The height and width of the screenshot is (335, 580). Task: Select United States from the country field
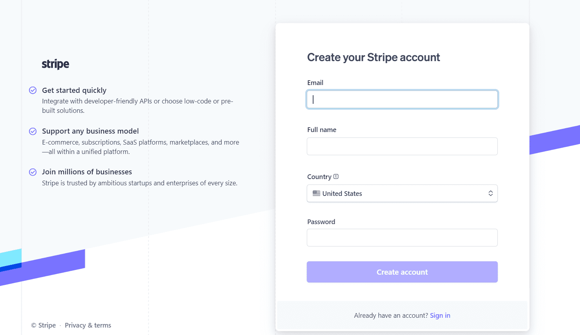402,193
